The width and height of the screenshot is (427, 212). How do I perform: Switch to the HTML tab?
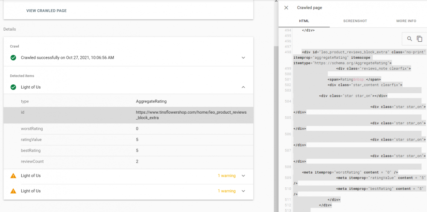click(304, 21)
